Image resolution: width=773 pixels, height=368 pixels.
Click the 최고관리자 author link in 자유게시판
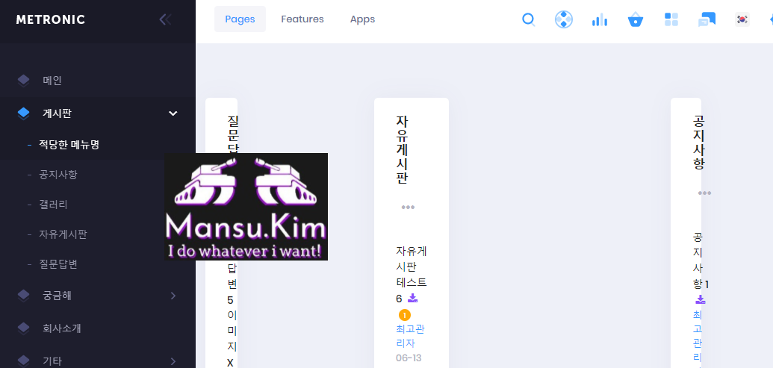pos(410,336)
